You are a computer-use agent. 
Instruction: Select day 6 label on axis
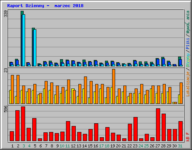(40, 146)
